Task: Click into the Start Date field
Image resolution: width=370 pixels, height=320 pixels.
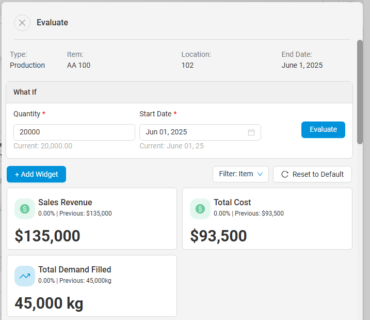Action: coord(191,132)
